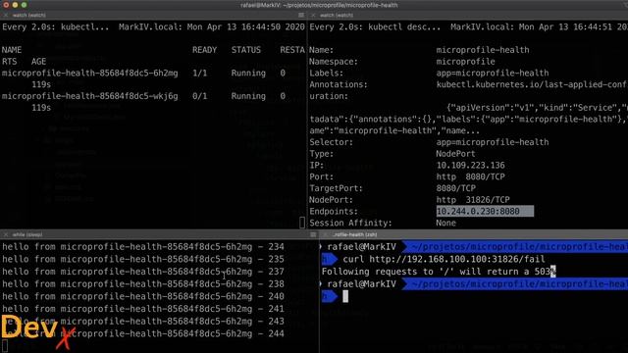Click the log line ending in 244
The image size is (628, 353).
coord(143,333)
